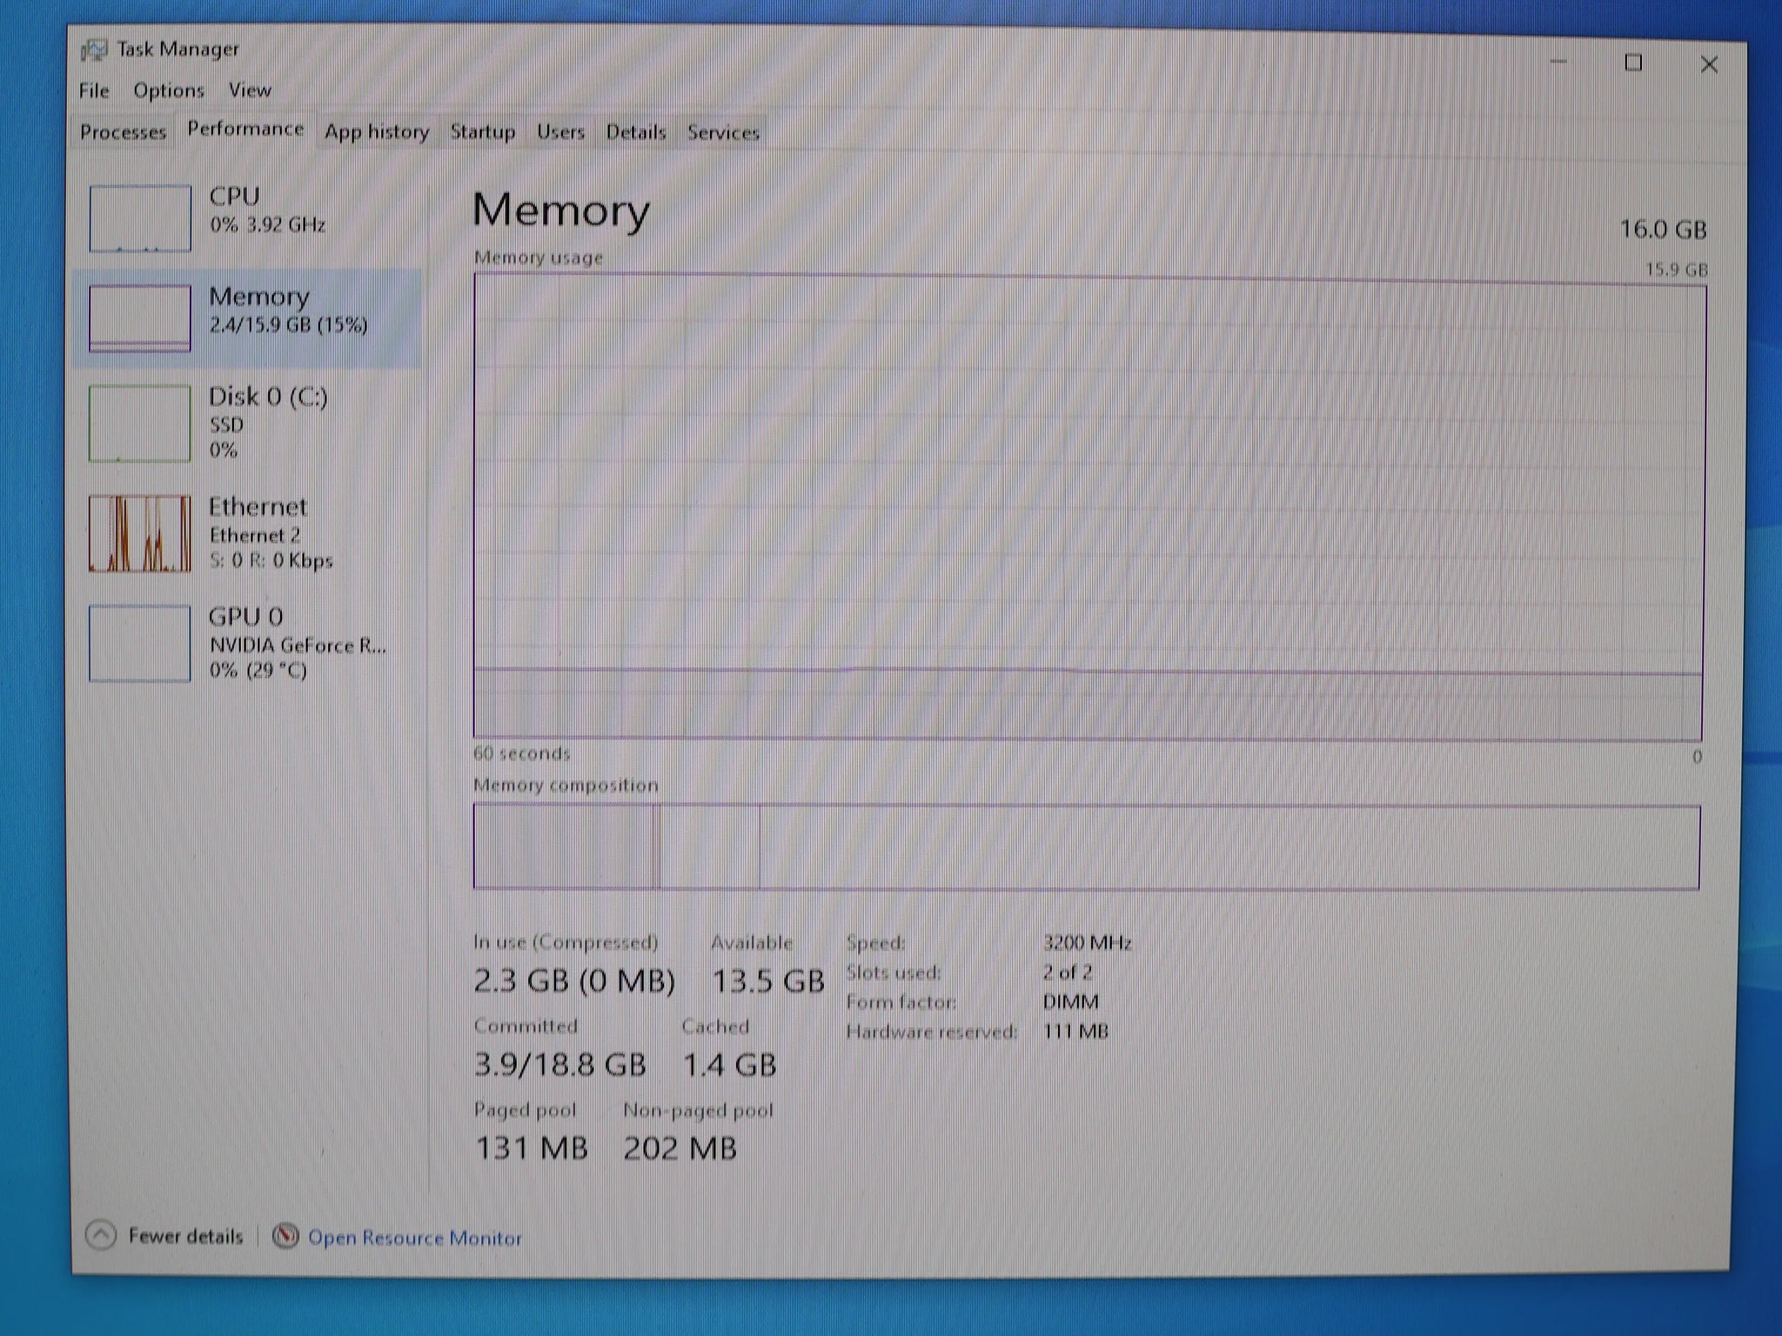Image resolution: width=1782 pixels, height=1336 pixels.
Task: Switch to the Services tab
Action: click(x=723, y=132)
